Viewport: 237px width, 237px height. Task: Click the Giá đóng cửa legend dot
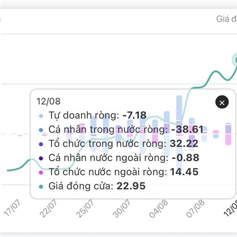click(x=41, y=187)
